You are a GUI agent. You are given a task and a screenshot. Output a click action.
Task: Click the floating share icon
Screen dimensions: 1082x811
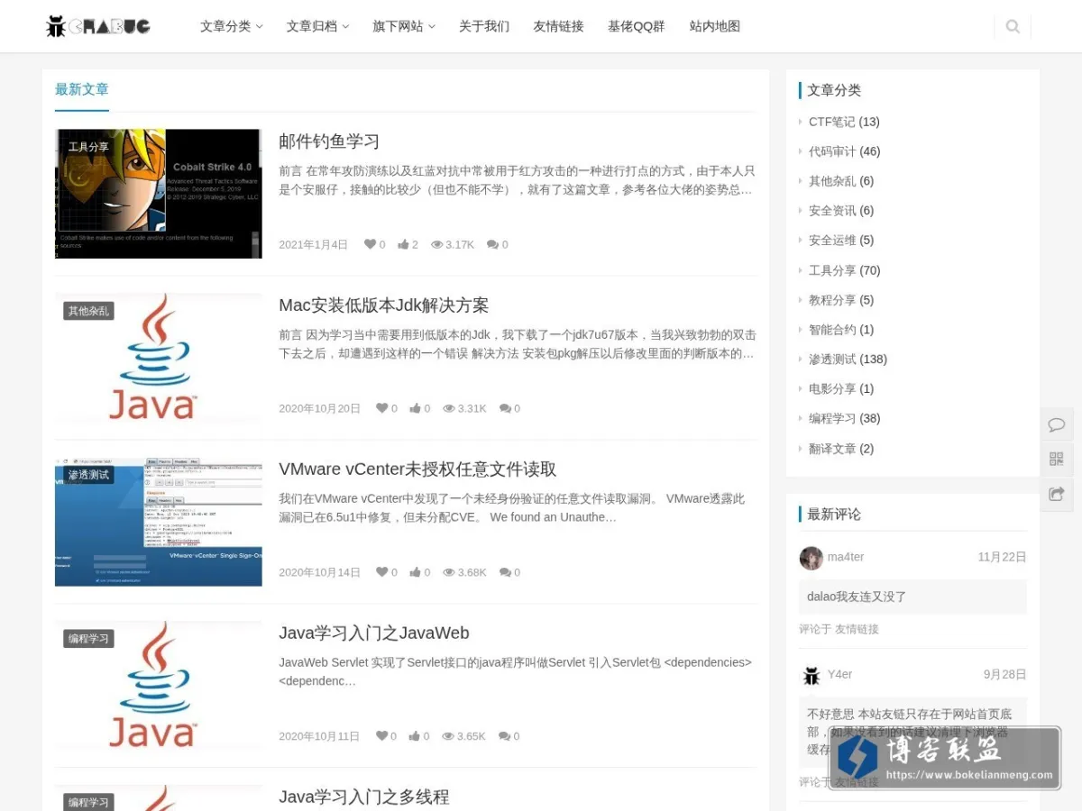click(x=1056, y=494)
